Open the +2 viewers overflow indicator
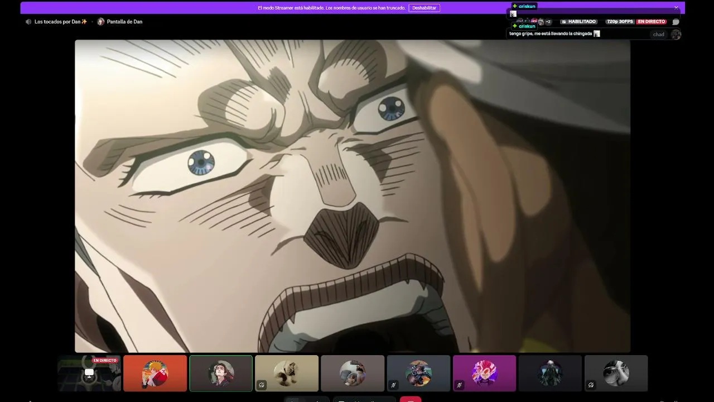Viewport: 714px width, 402px height. (x=548, y=22)
